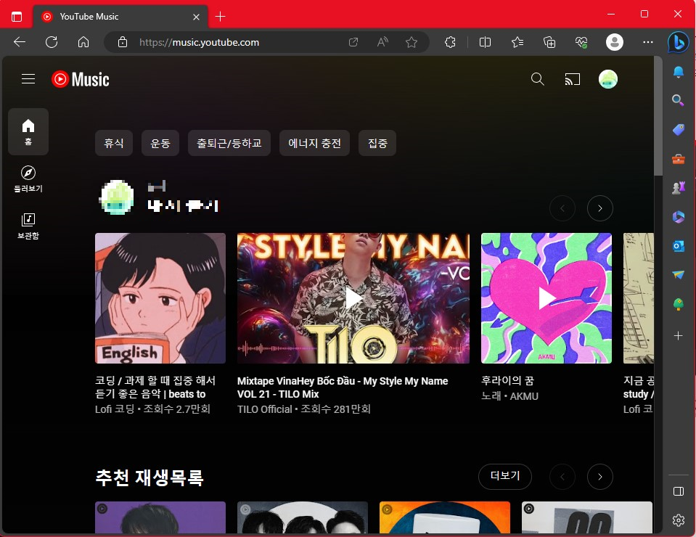This screenshot has height=537, width=696.
Task: Select the 에너지 충전 mood chip
Action: click(x=314, y=143)
